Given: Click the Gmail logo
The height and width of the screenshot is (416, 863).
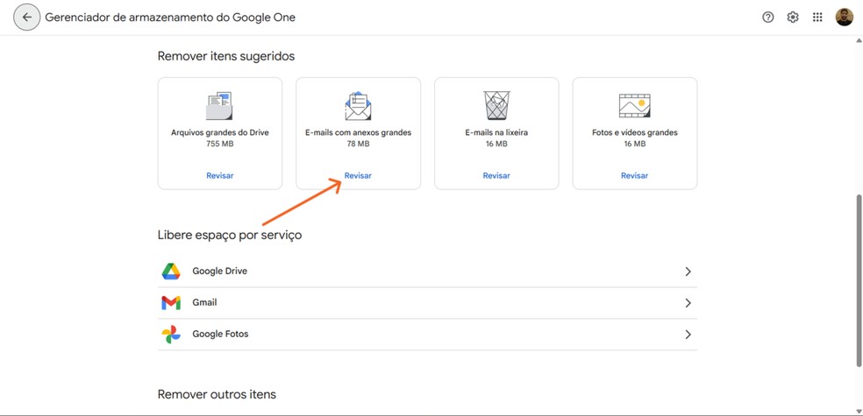Looking at the screenshot, I should tap(171, 303).
